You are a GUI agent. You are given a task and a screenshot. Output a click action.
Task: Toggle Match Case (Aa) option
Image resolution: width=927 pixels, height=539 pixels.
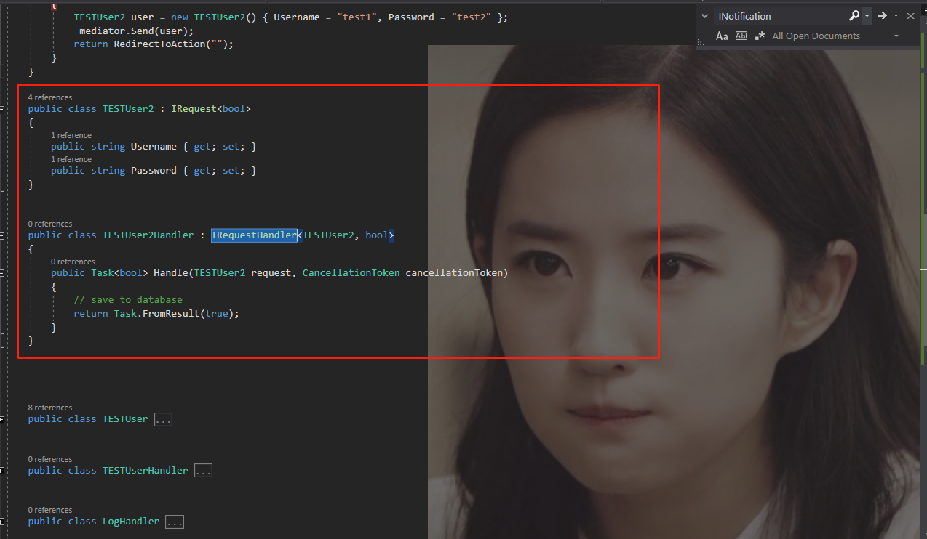coord(722,36)
